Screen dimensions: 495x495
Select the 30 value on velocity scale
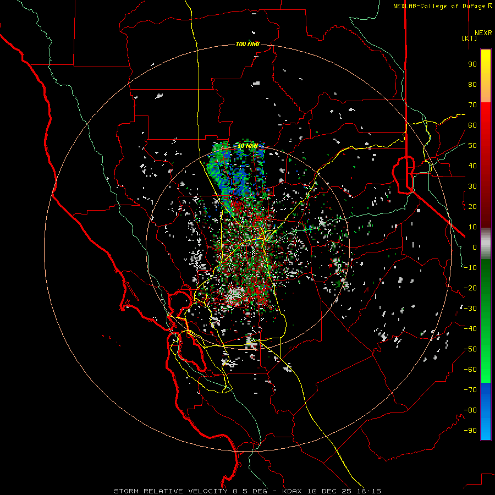pyautogui.click(x=472, y=186)
